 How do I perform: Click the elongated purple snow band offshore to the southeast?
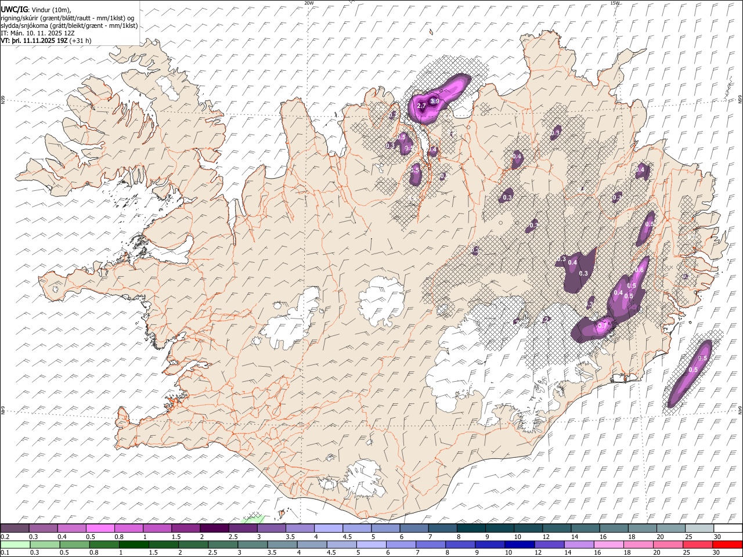tap(690, 374)
